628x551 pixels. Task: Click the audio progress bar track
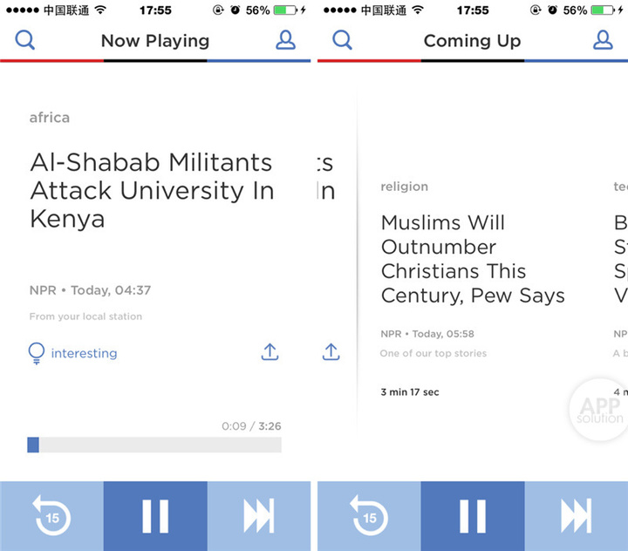(x=157, y=445)
